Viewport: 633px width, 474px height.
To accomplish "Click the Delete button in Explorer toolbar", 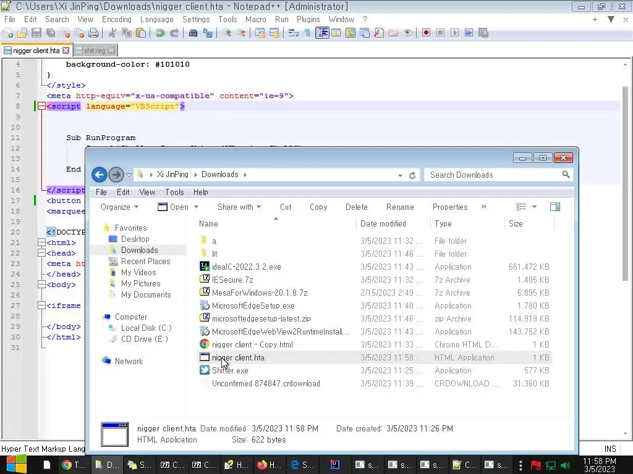I will click(357, 207).
